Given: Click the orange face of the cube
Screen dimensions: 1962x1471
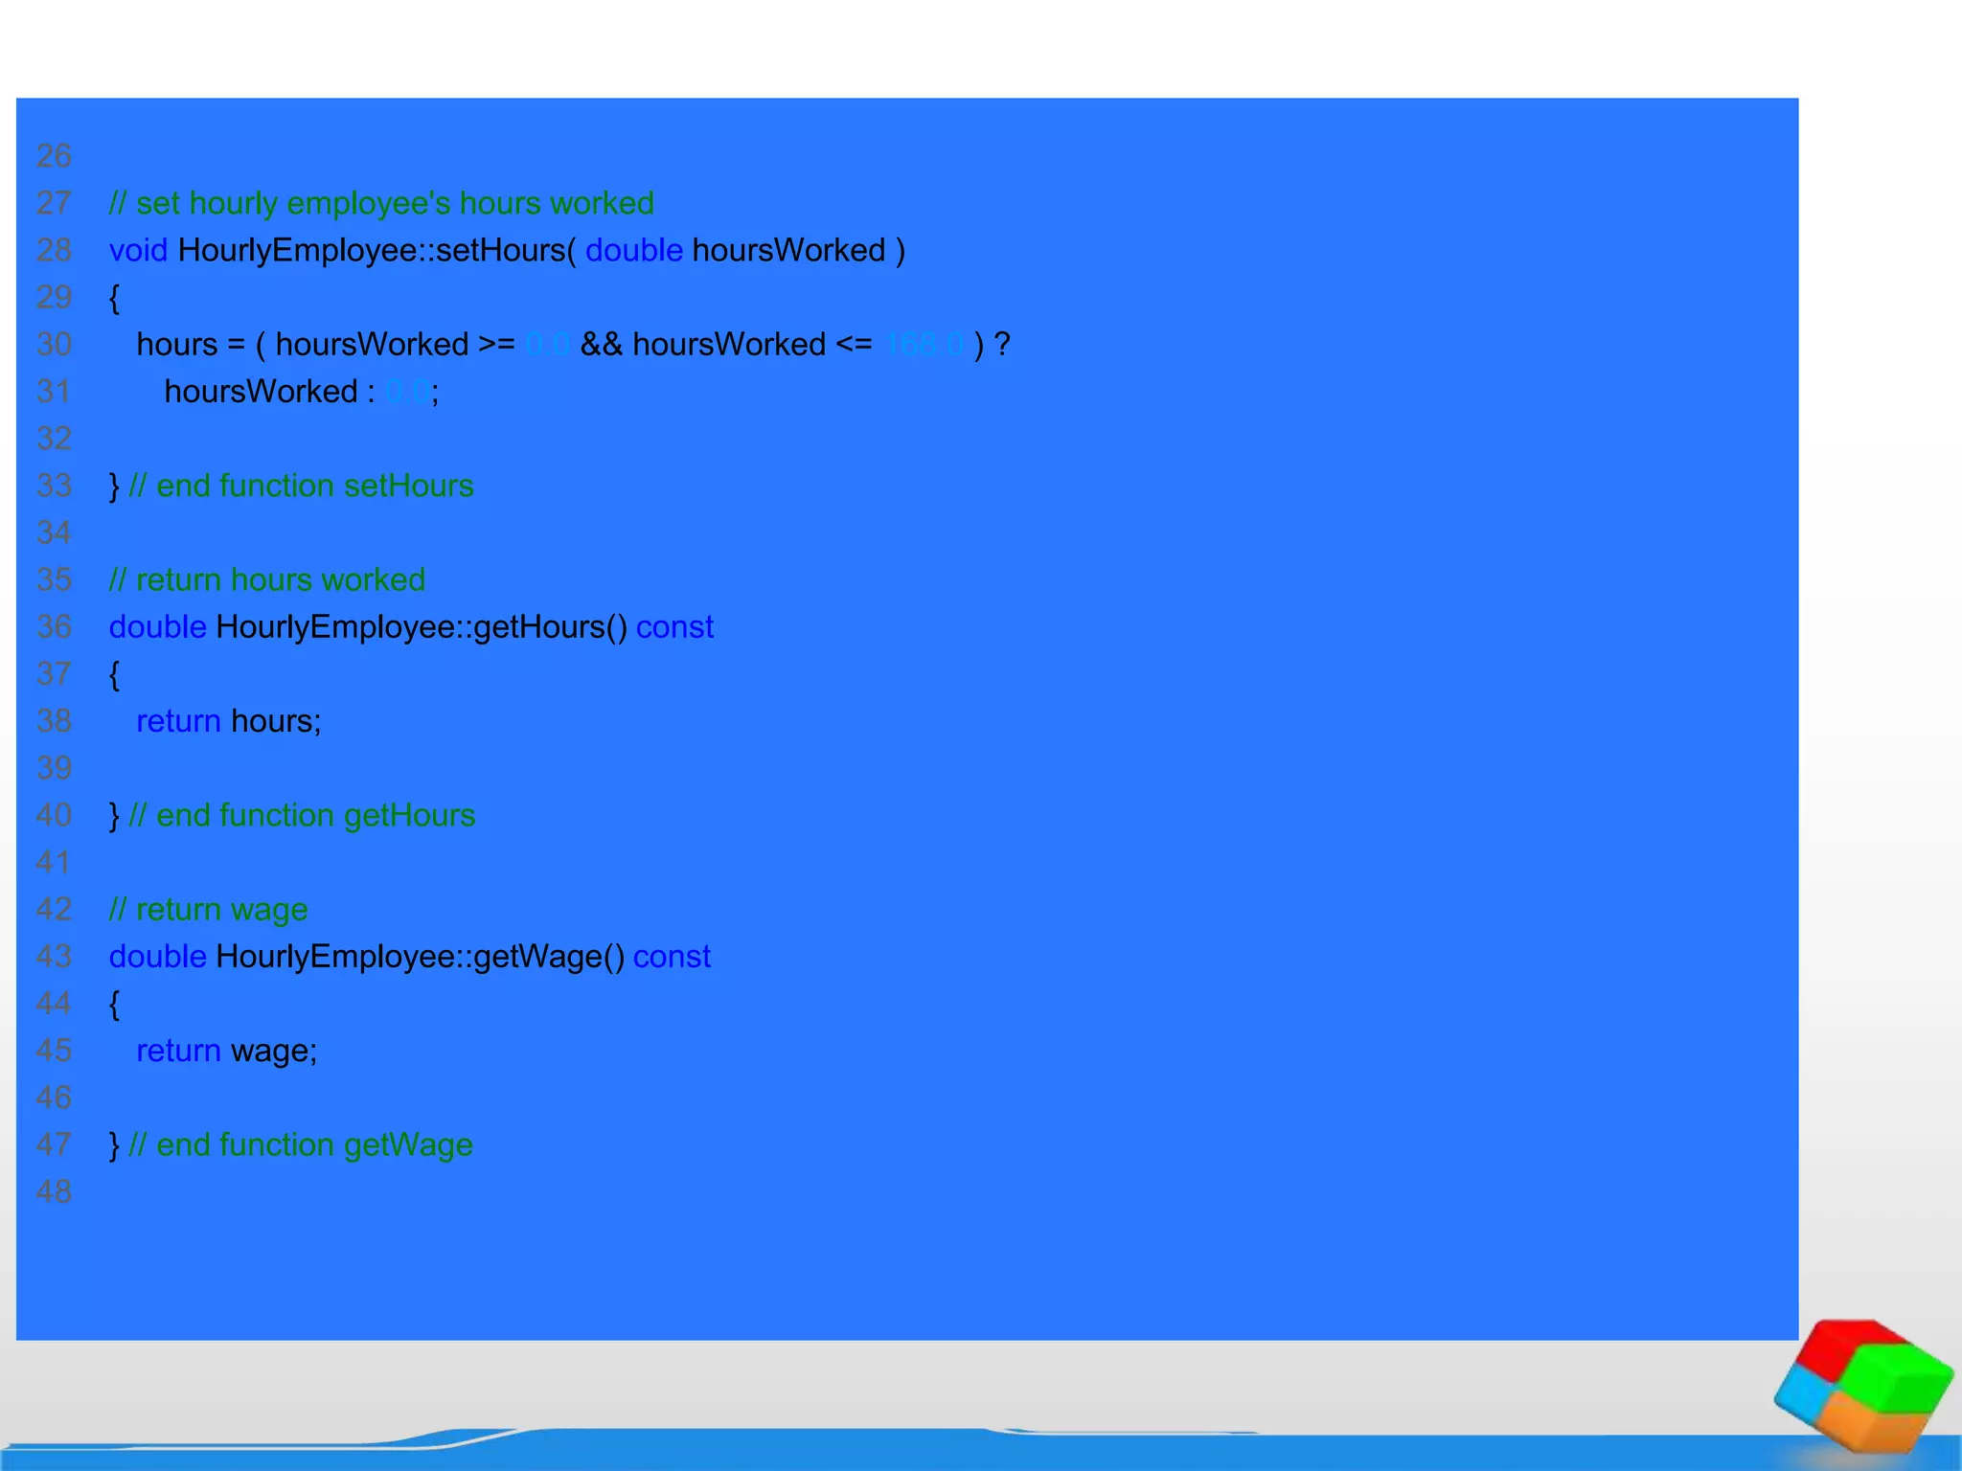Looking at the screenshot, I should [x=1868, y=1425].
